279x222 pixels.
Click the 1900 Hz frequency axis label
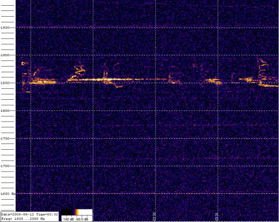point(5,55)
